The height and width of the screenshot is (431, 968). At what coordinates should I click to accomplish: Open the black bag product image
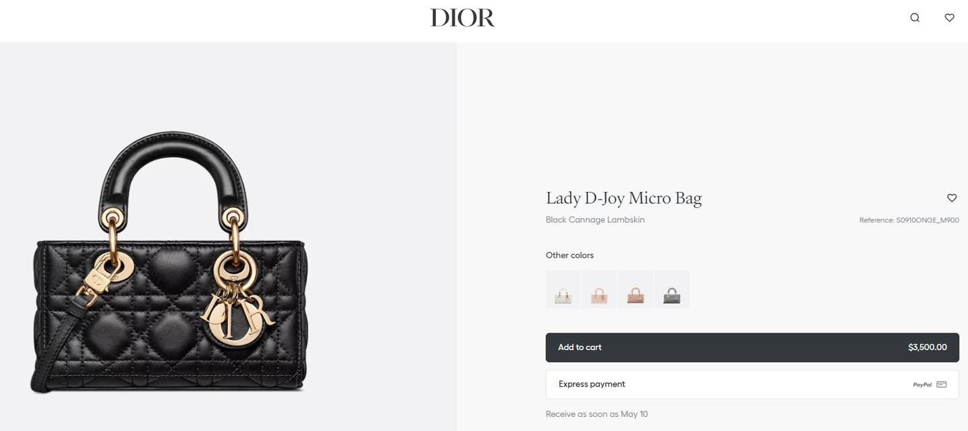coord(169,263)
